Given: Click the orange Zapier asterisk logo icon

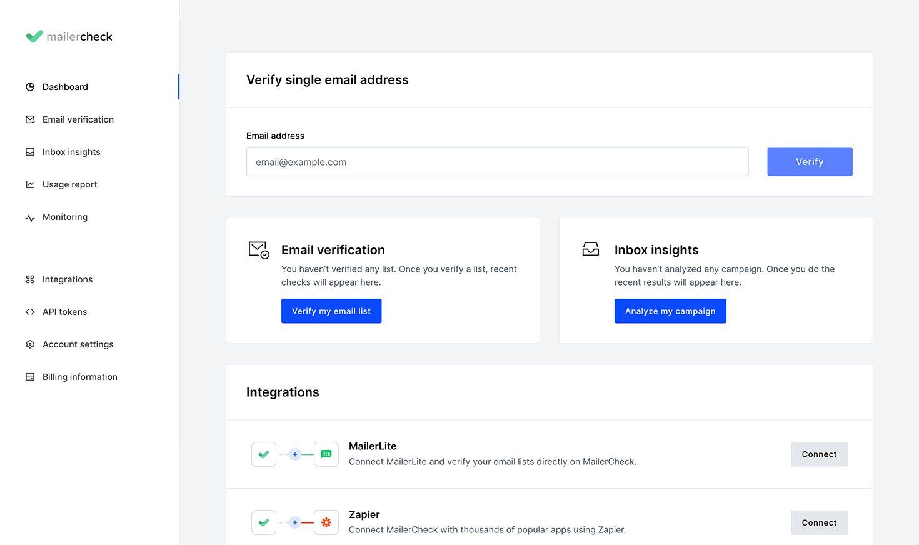Looking at the screenshot, I should [326, 522].
